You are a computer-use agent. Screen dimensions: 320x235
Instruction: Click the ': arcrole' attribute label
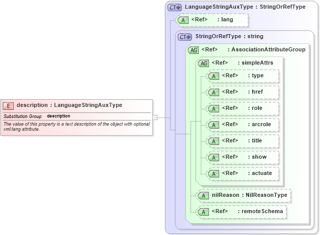point(259,124)
